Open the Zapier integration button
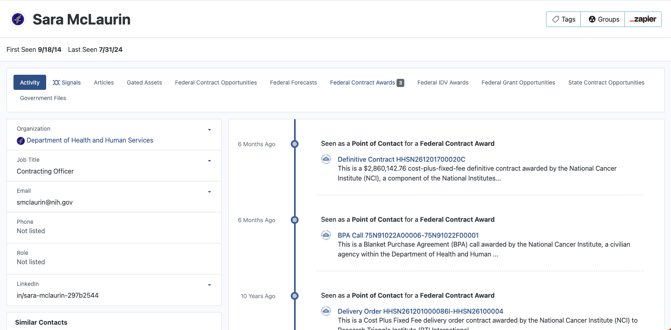This screenshot has height=330, width=671. pos(643,19)
